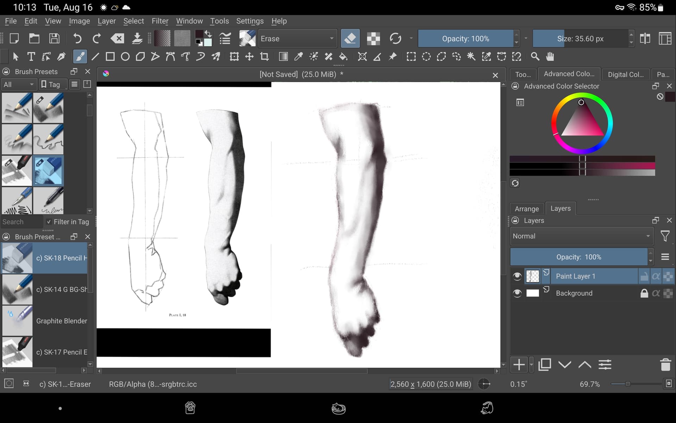Open the Layer menu
Image resolution: width=676 pixels, height=423 pixels.
pyautogui.click(x=107, y=21)
